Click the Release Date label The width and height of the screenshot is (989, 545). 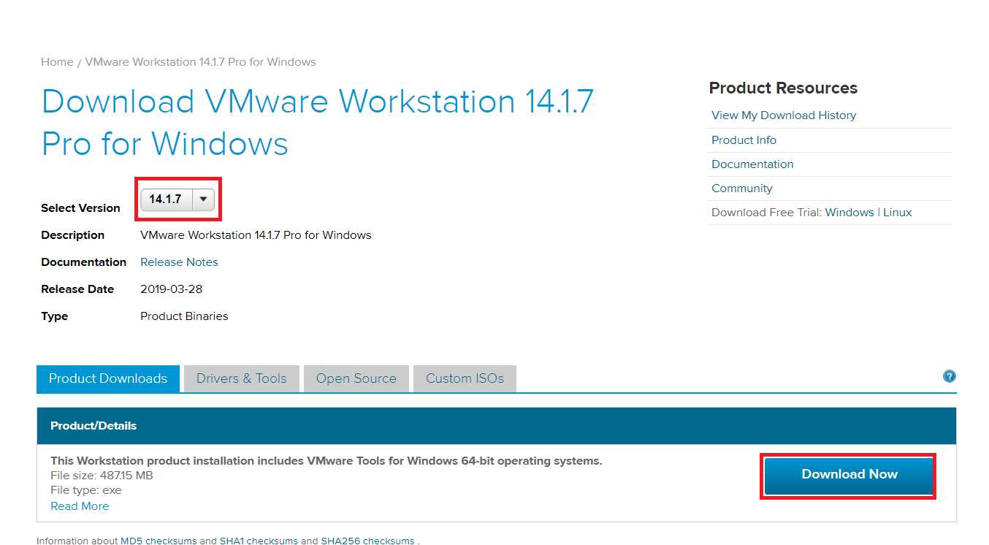77,289
